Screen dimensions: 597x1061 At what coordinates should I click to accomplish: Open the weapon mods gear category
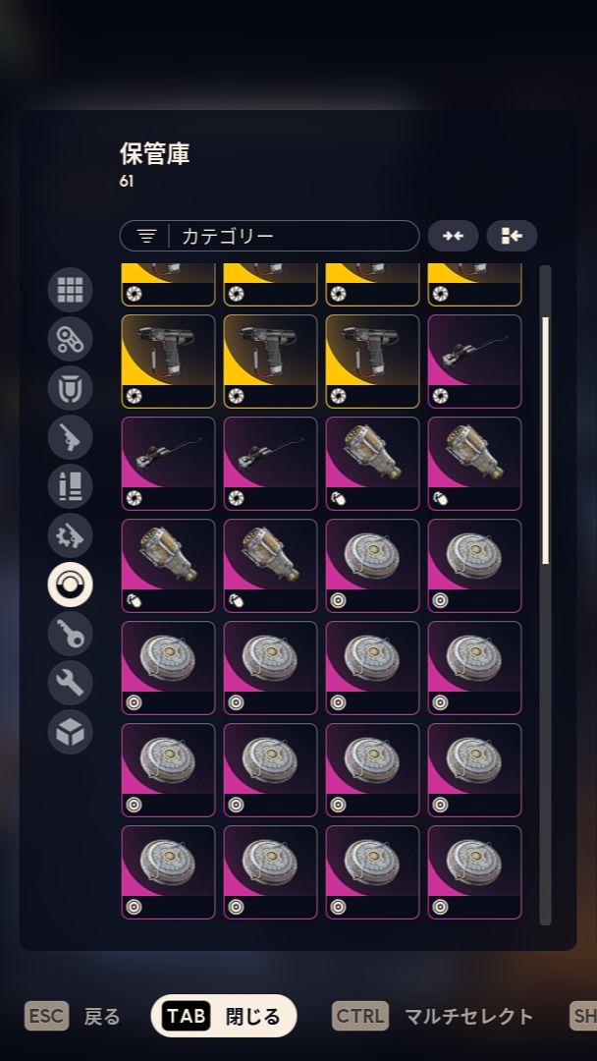pyautogui.click(x=71, y=536)
